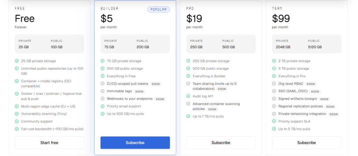Viewport: 358px width, 156px height.
Task: Click gray check icon beside Org-level RBAC
Action: point(274,84)
